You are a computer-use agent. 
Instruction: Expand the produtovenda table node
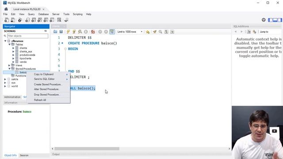point(13,55)
